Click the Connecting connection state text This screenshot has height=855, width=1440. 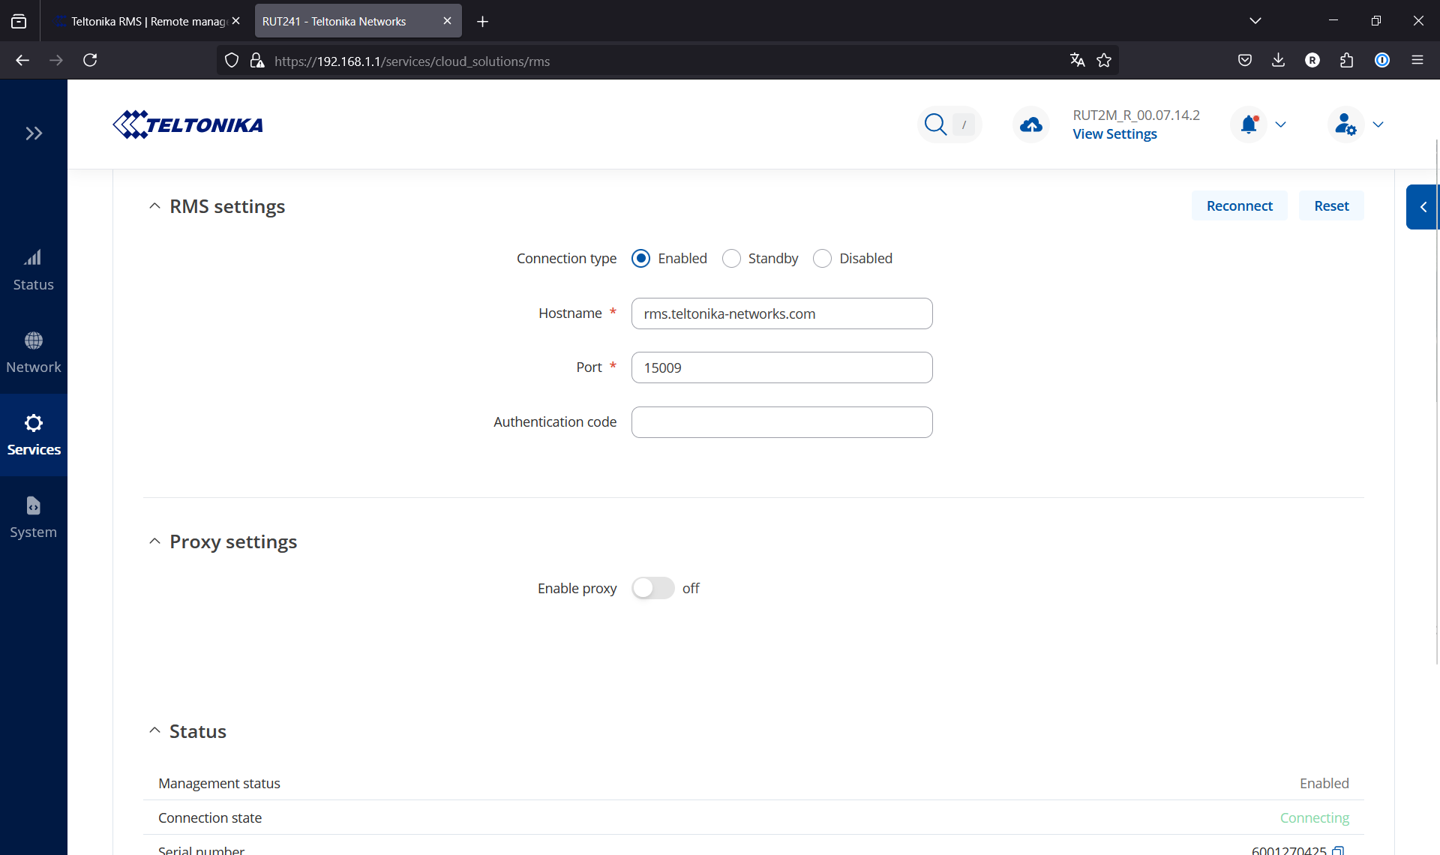click(1314, 817)
